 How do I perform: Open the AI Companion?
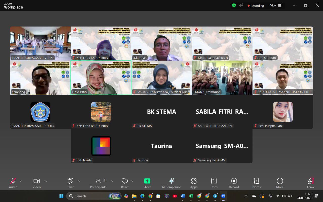click(x=172, y=181)
